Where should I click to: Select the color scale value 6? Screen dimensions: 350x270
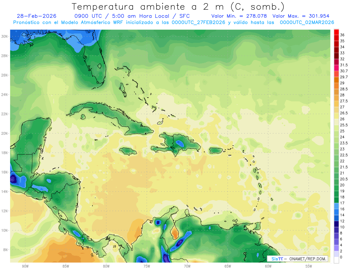(341, 239)
